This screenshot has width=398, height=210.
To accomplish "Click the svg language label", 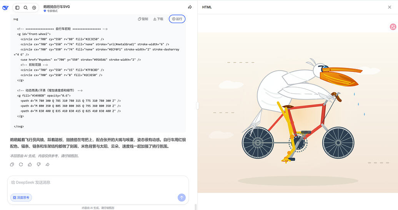I will tap(16, 19).
